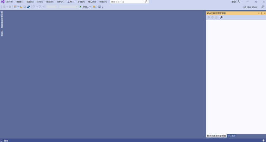The width and height of the screenshot is (266, 142).
Task: Open the 工具(T) menu
Action: [x=71, y=2]
